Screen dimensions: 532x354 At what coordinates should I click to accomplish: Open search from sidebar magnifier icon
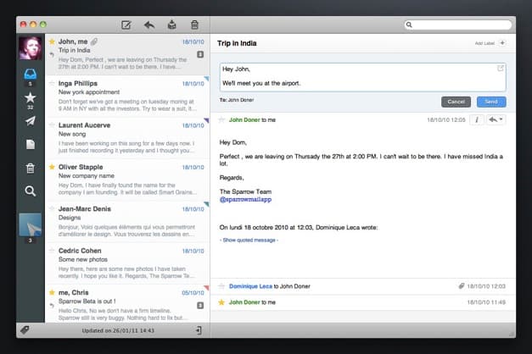[x=31, y=191]
